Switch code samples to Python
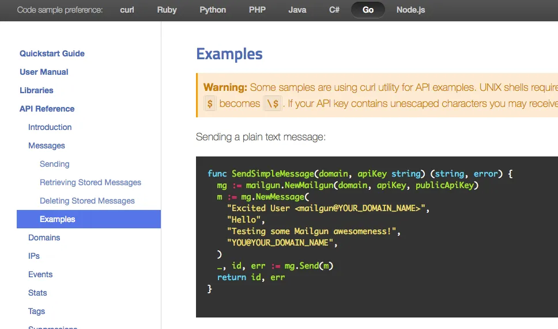The height and width of the screenshot is (329, 558). [213, 10]
